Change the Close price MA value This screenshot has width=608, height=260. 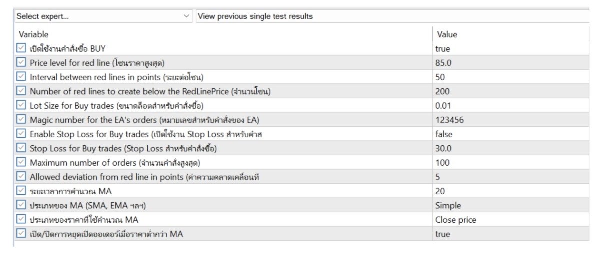(x=456, y=220)
